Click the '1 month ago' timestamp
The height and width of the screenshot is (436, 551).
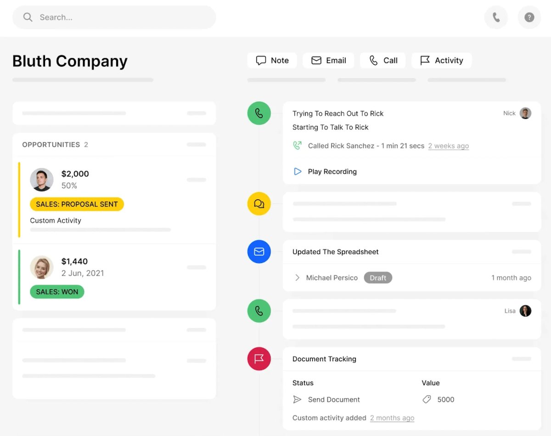[512, 278]
